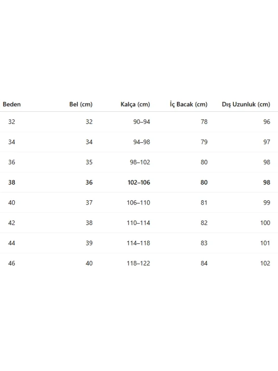This screenshot has width=278, height=371.
Task: Click the 102–106 hip range cell
Action: click(x=139, y=182)
